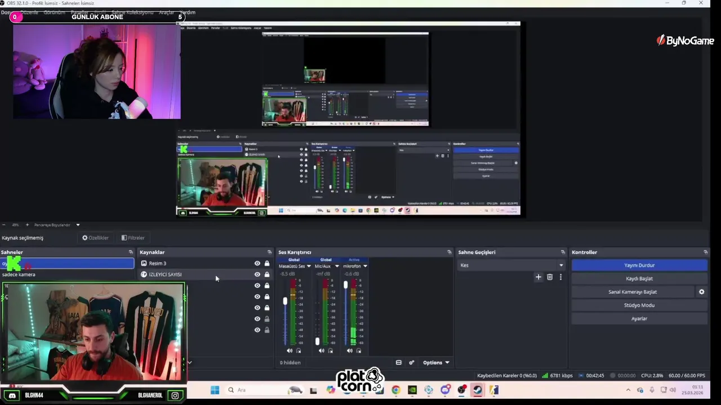
Task: Adjust the Mic/Aux volume fader
Action: tap(317, 341)
